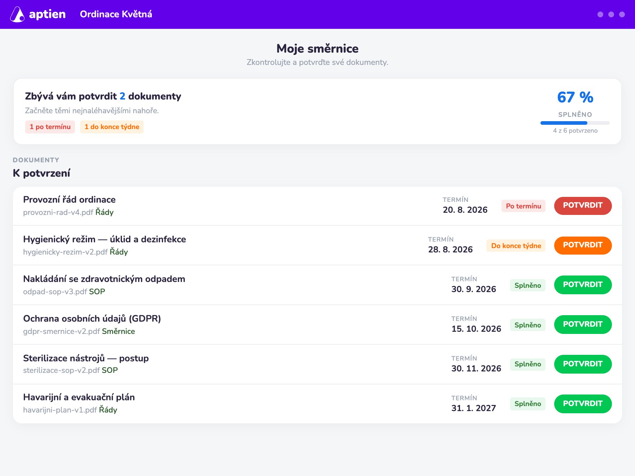Click the 'Po termínu' status badge
The width and height of the screenshot is (635, 476).
coord(524,206)
